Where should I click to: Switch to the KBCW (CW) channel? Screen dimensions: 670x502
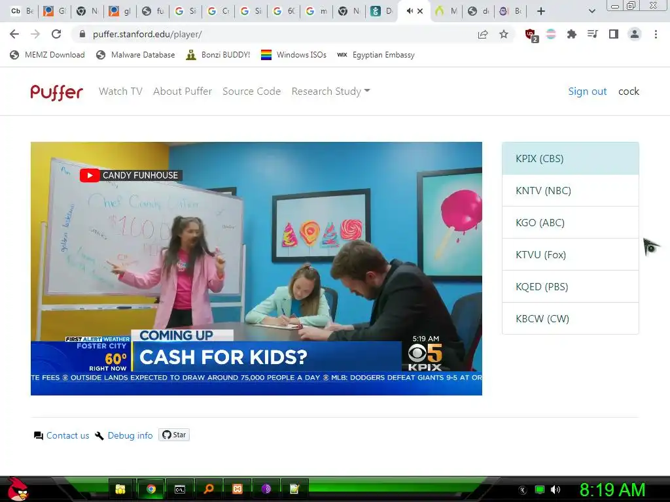(x=571, y=318)
